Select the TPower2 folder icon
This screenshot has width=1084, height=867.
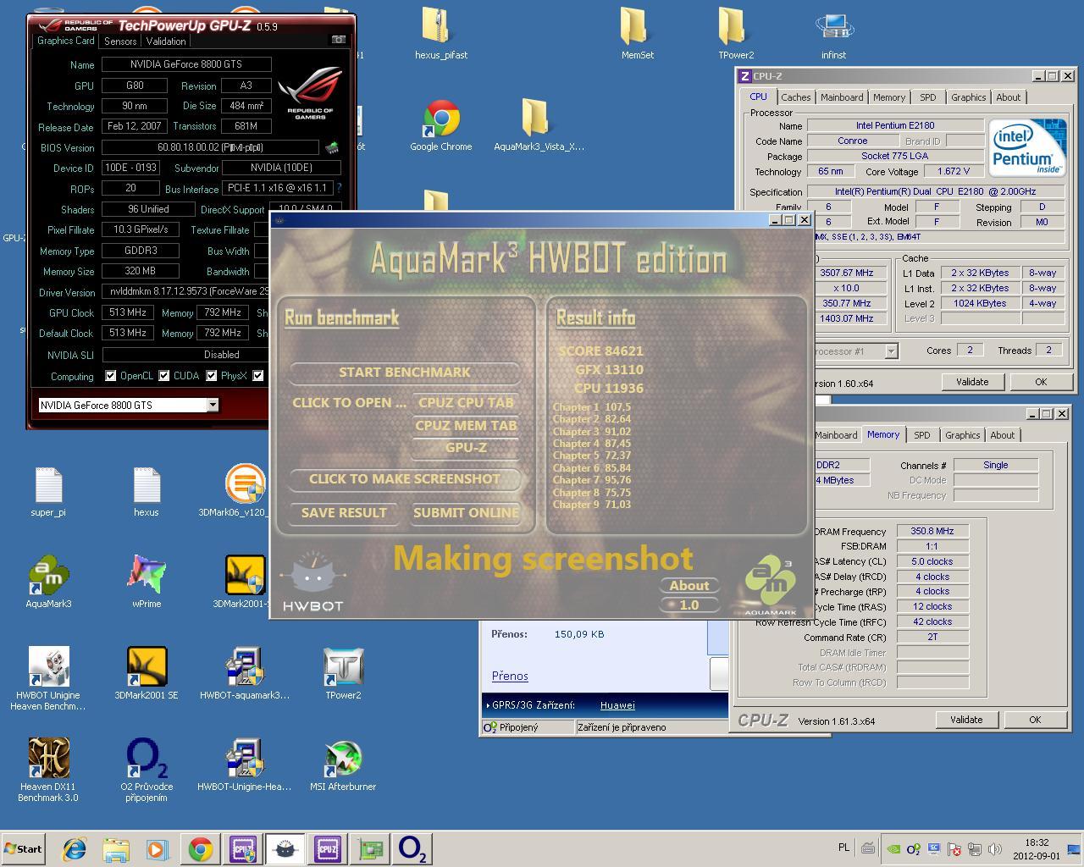point(736,34)
